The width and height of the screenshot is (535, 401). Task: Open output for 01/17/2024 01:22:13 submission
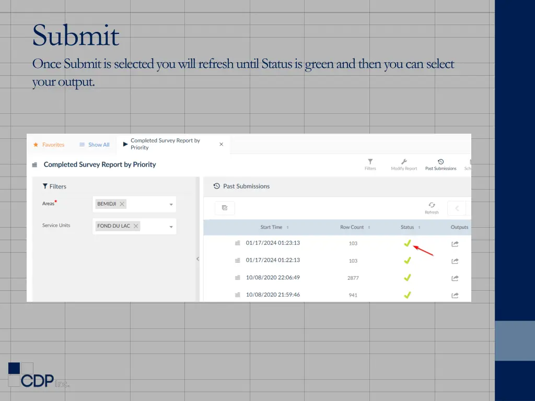(455, 261)
